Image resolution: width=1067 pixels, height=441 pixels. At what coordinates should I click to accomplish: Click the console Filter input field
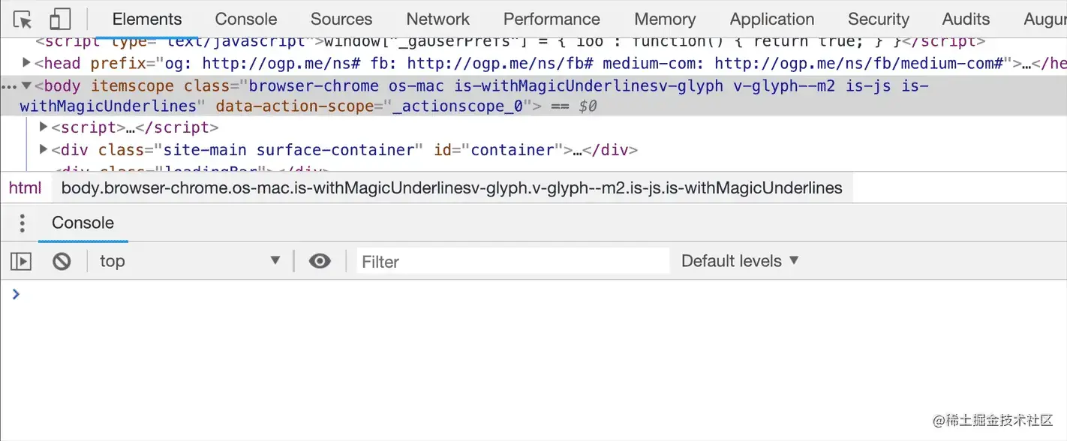(512, 261)
